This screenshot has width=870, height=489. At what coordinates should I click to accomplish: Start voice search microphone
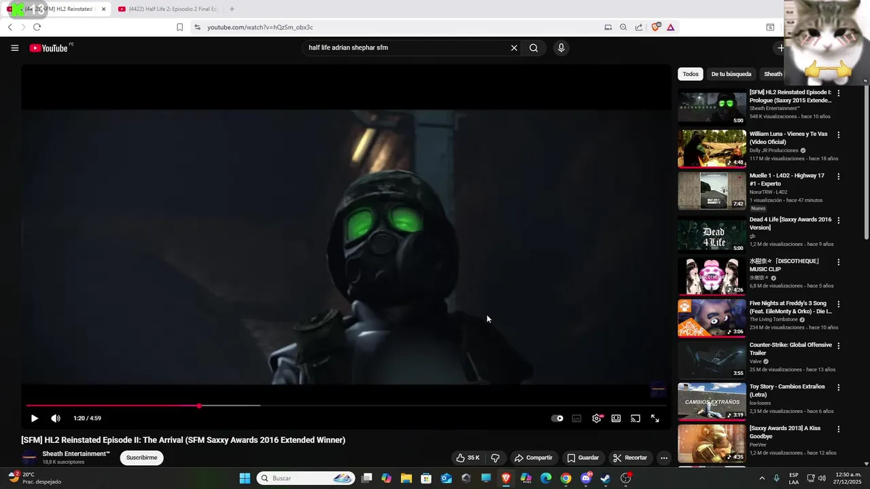pos(561,48)
